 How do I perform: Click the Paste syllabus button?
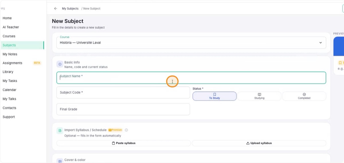124,143
